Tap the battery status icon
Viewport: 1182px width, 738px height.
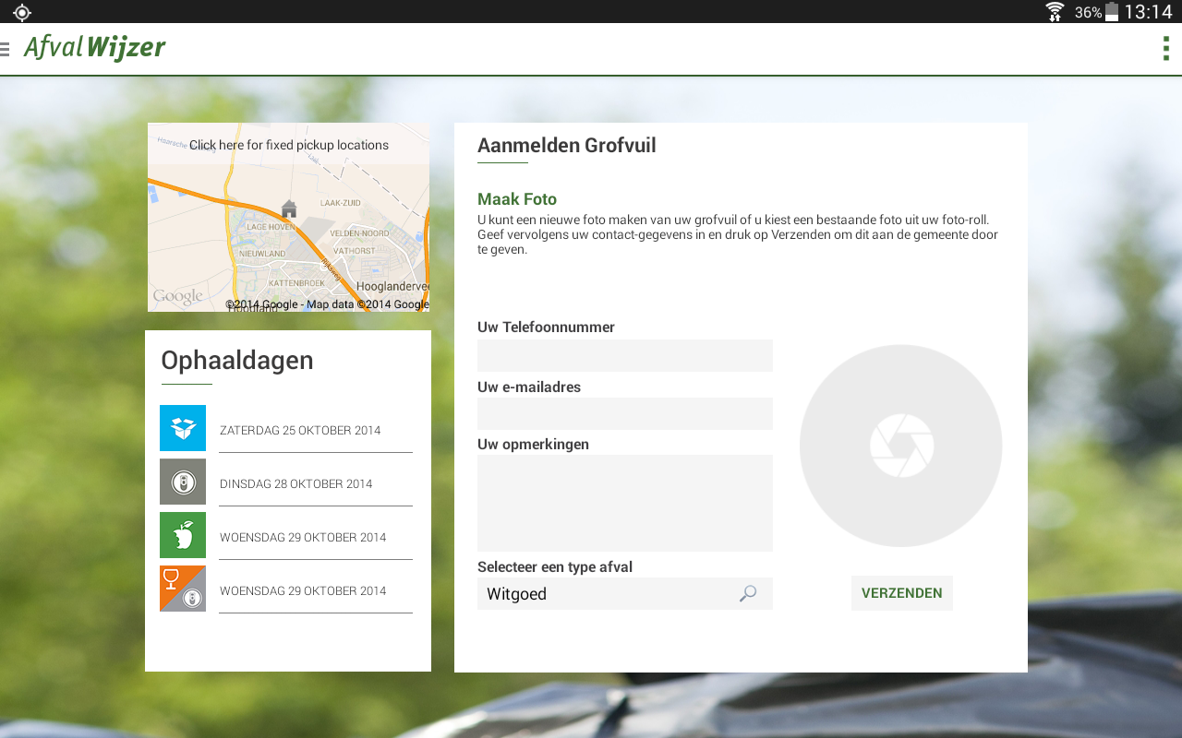click(1112, 12)
